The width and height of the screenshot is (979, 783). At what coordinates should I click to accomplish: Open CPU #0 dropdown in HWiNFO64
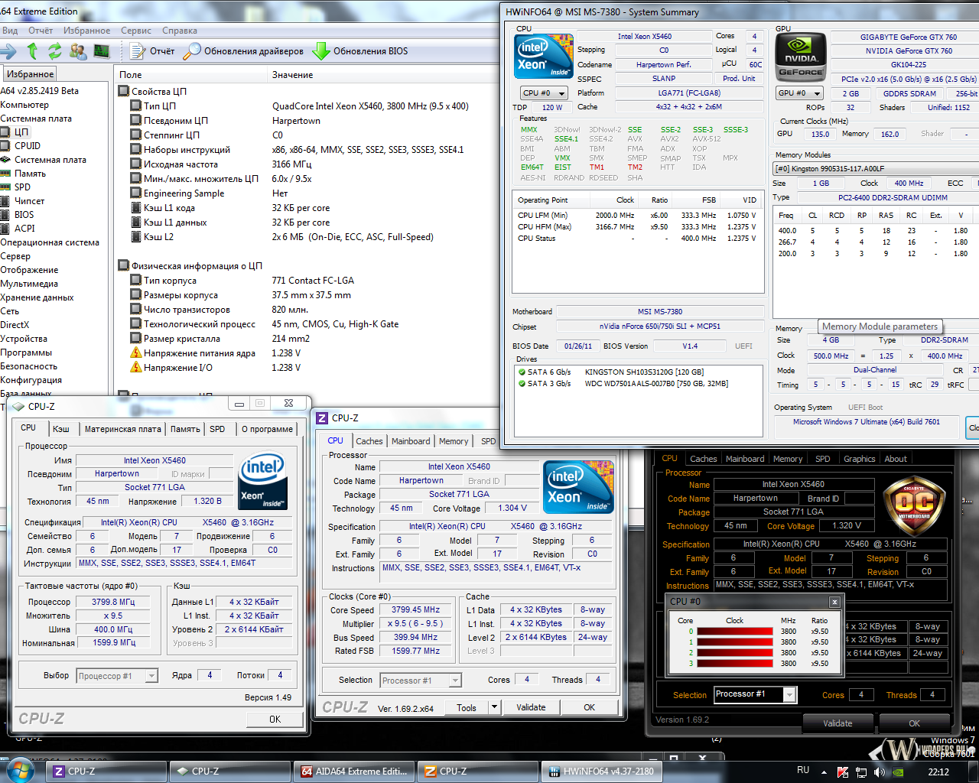(544, 93)
